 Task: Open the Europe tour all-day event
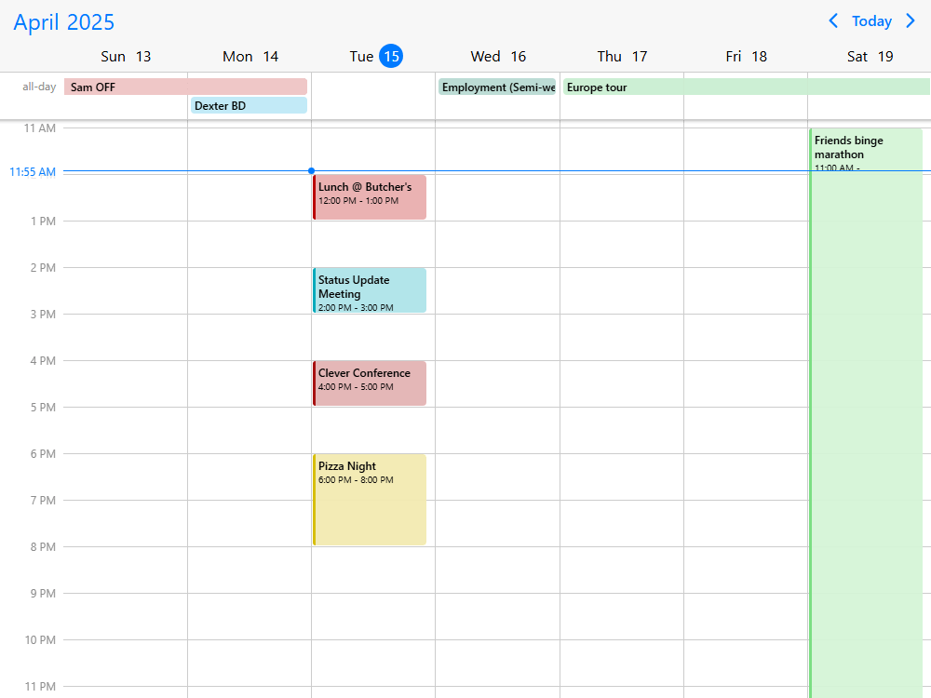[x=747, y=87]
